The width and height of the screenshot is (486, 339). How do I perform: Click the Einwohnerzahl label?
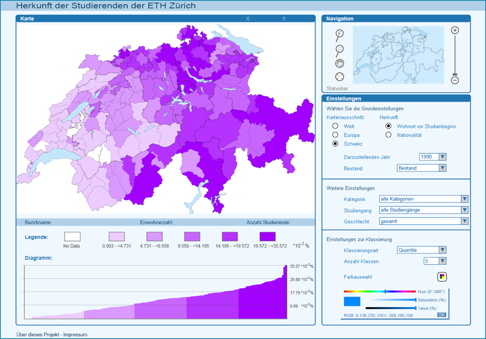pyautogui.click(x=156, y=222)
